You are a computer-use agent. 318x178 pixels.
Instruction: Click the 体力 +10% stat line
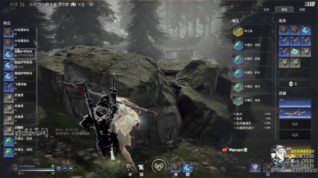[x=252, y=114]
